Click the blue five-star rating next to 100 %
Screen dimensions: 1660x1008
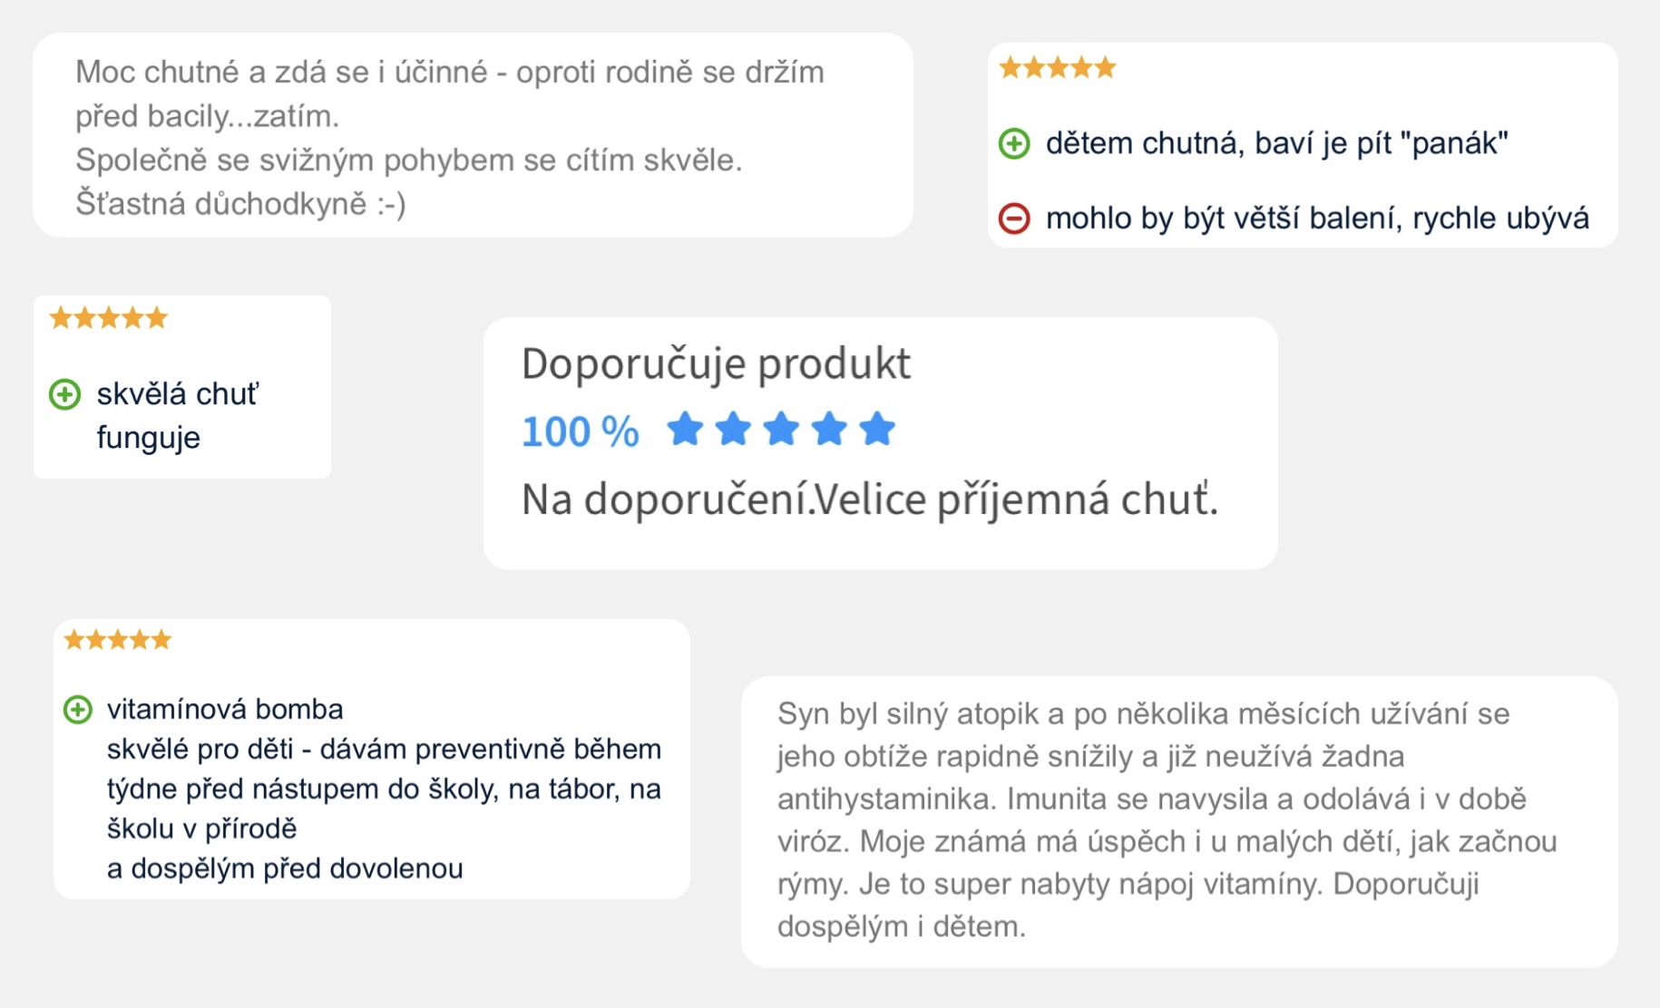(781, 429)
